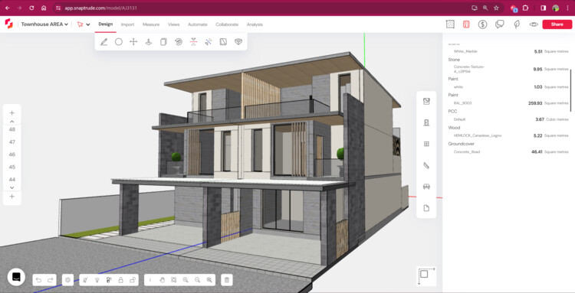Open the furniture car sidebar icon
Image resolution: width=575 pixels, height=293 pixels.
(426, 187)
